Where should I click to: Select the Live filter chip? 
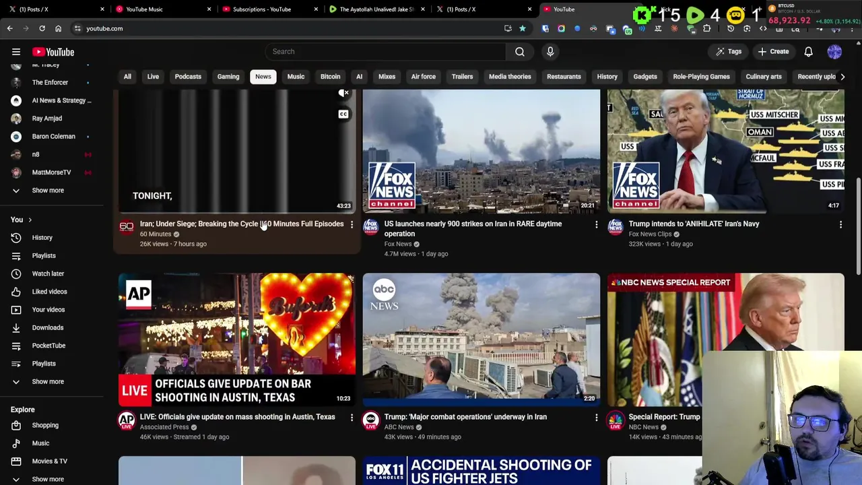153,77
